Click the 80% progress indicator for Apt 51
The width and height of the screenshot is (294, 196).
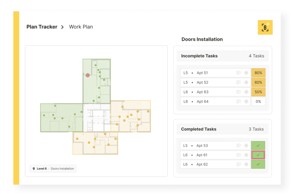coord(258,73)
